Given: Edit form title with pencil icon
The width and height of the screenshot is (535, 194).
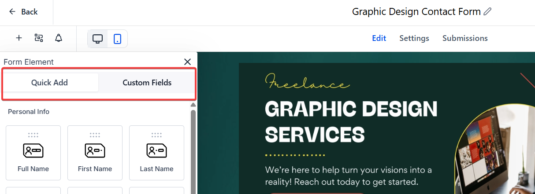Looking at the screenshot, I should (x=487, y=12).
